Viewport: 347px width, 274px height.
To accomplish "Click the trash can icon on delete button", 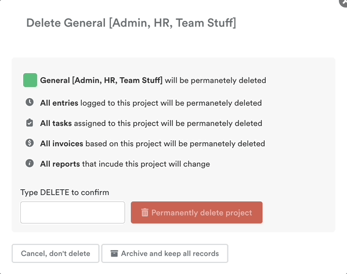I will pos(144,212).
